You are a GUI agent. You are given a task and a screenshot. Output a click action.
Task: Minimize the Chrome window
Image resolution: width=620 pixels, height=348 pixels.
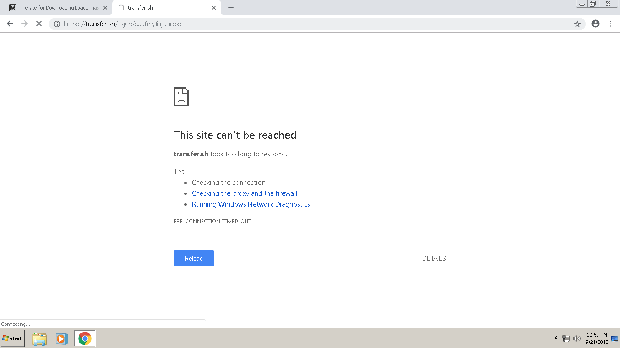582,4
